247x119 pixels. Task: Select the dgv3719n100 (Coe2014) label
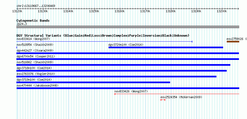pyautogui.click(x=34, y=80)
